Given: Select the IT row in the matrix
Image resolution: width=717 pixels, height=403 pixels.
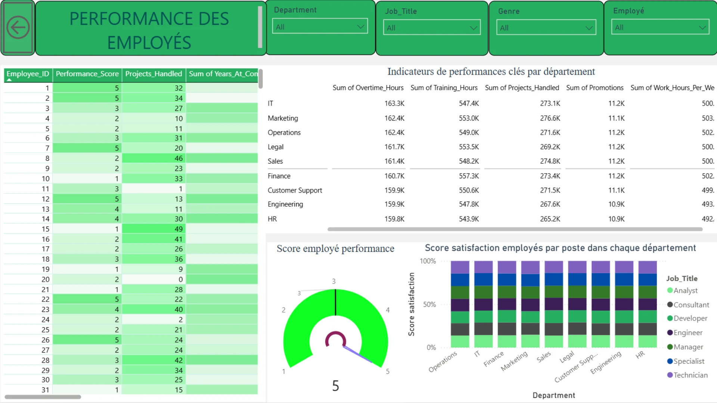Looking at the screenshot, I should [x=270, y=103].
